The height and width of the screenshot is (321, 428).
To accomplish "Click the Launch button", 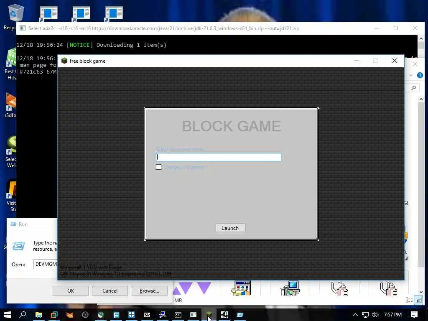I will (x=230, y=228).
